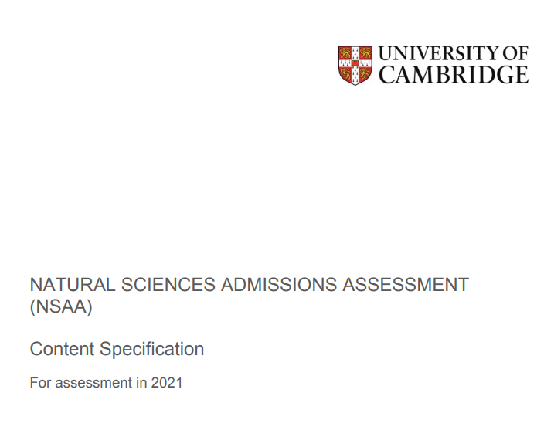
Task: Click the lowercase word assessment
Action: (94, 384)
